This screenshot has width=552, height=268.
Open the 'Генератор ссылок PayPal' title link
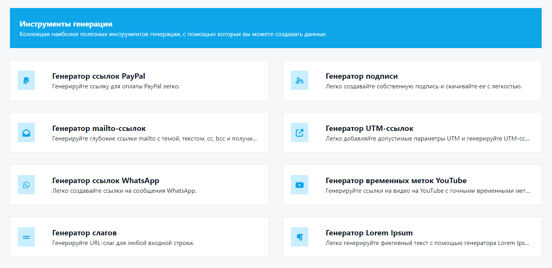99,76
